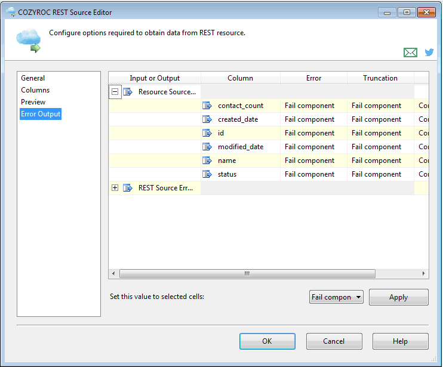Switch to the Columns page
This screenshot has width=443, height=367.
coord(35,90)
